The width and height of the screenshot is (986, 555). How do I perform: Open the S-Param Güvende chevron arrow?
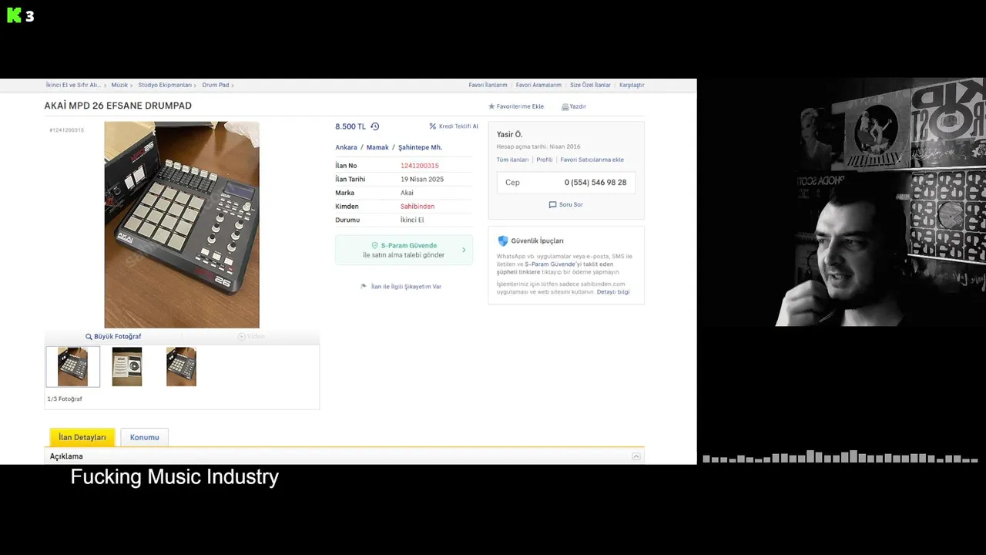pos(464,250)
